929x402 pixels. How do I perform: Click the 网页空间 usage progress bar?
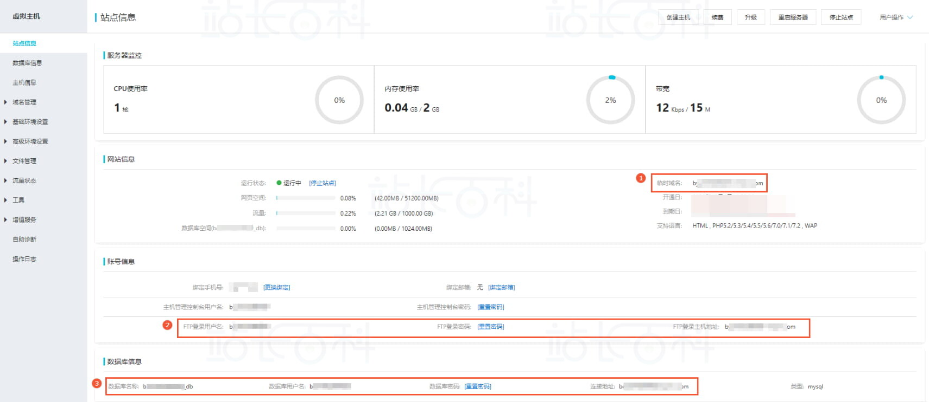point(306,198)
